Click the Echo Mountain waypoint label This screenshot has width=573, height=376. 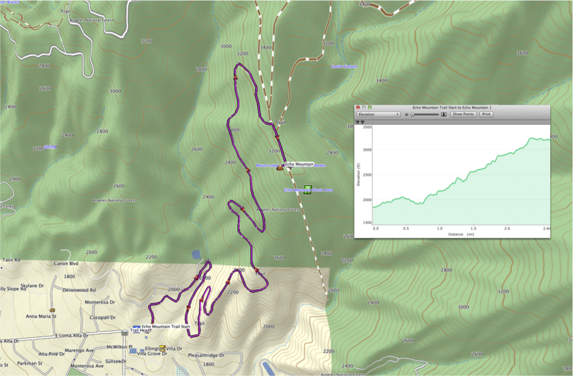300,164
